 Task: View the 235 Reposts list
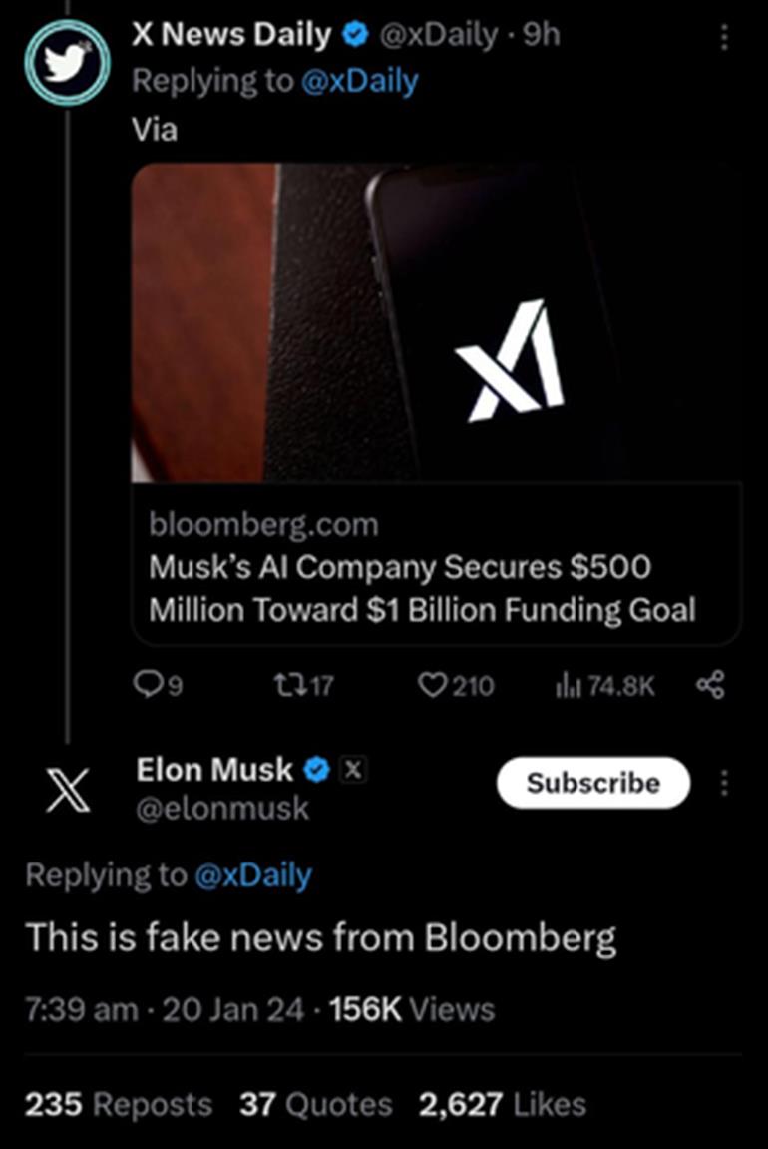[119, 1104]
